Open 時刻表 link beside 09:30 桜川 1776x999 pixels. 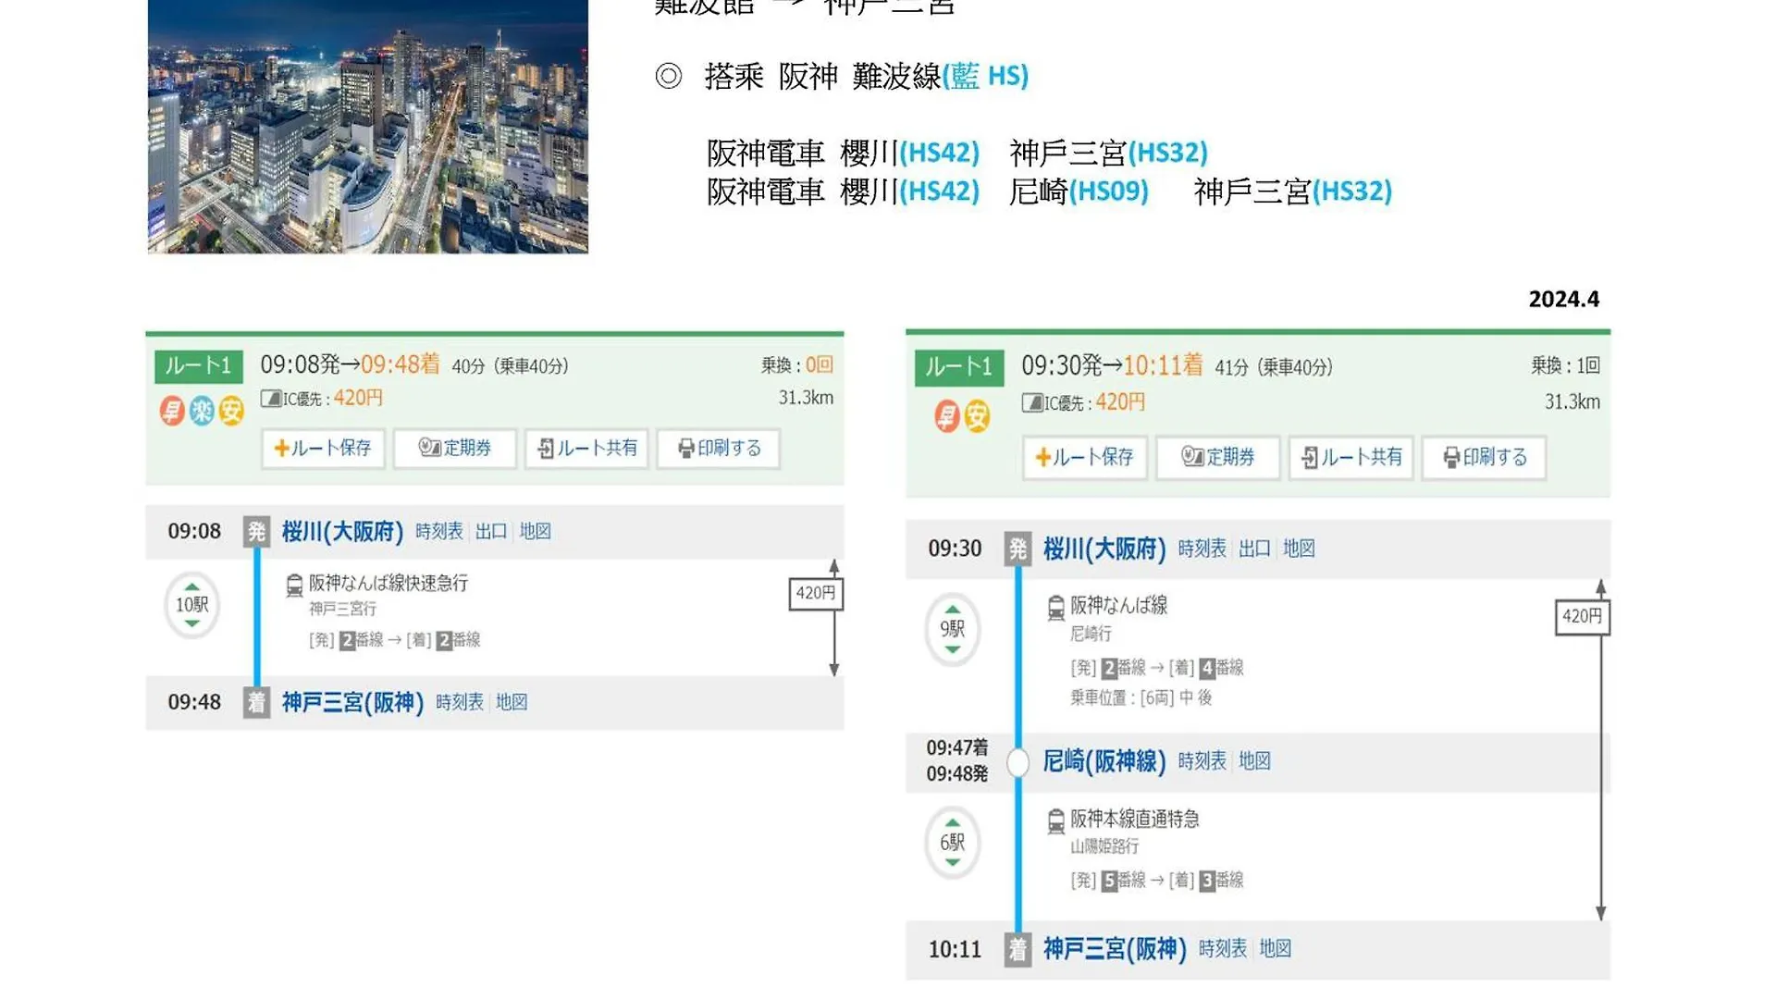point(1202,549)
